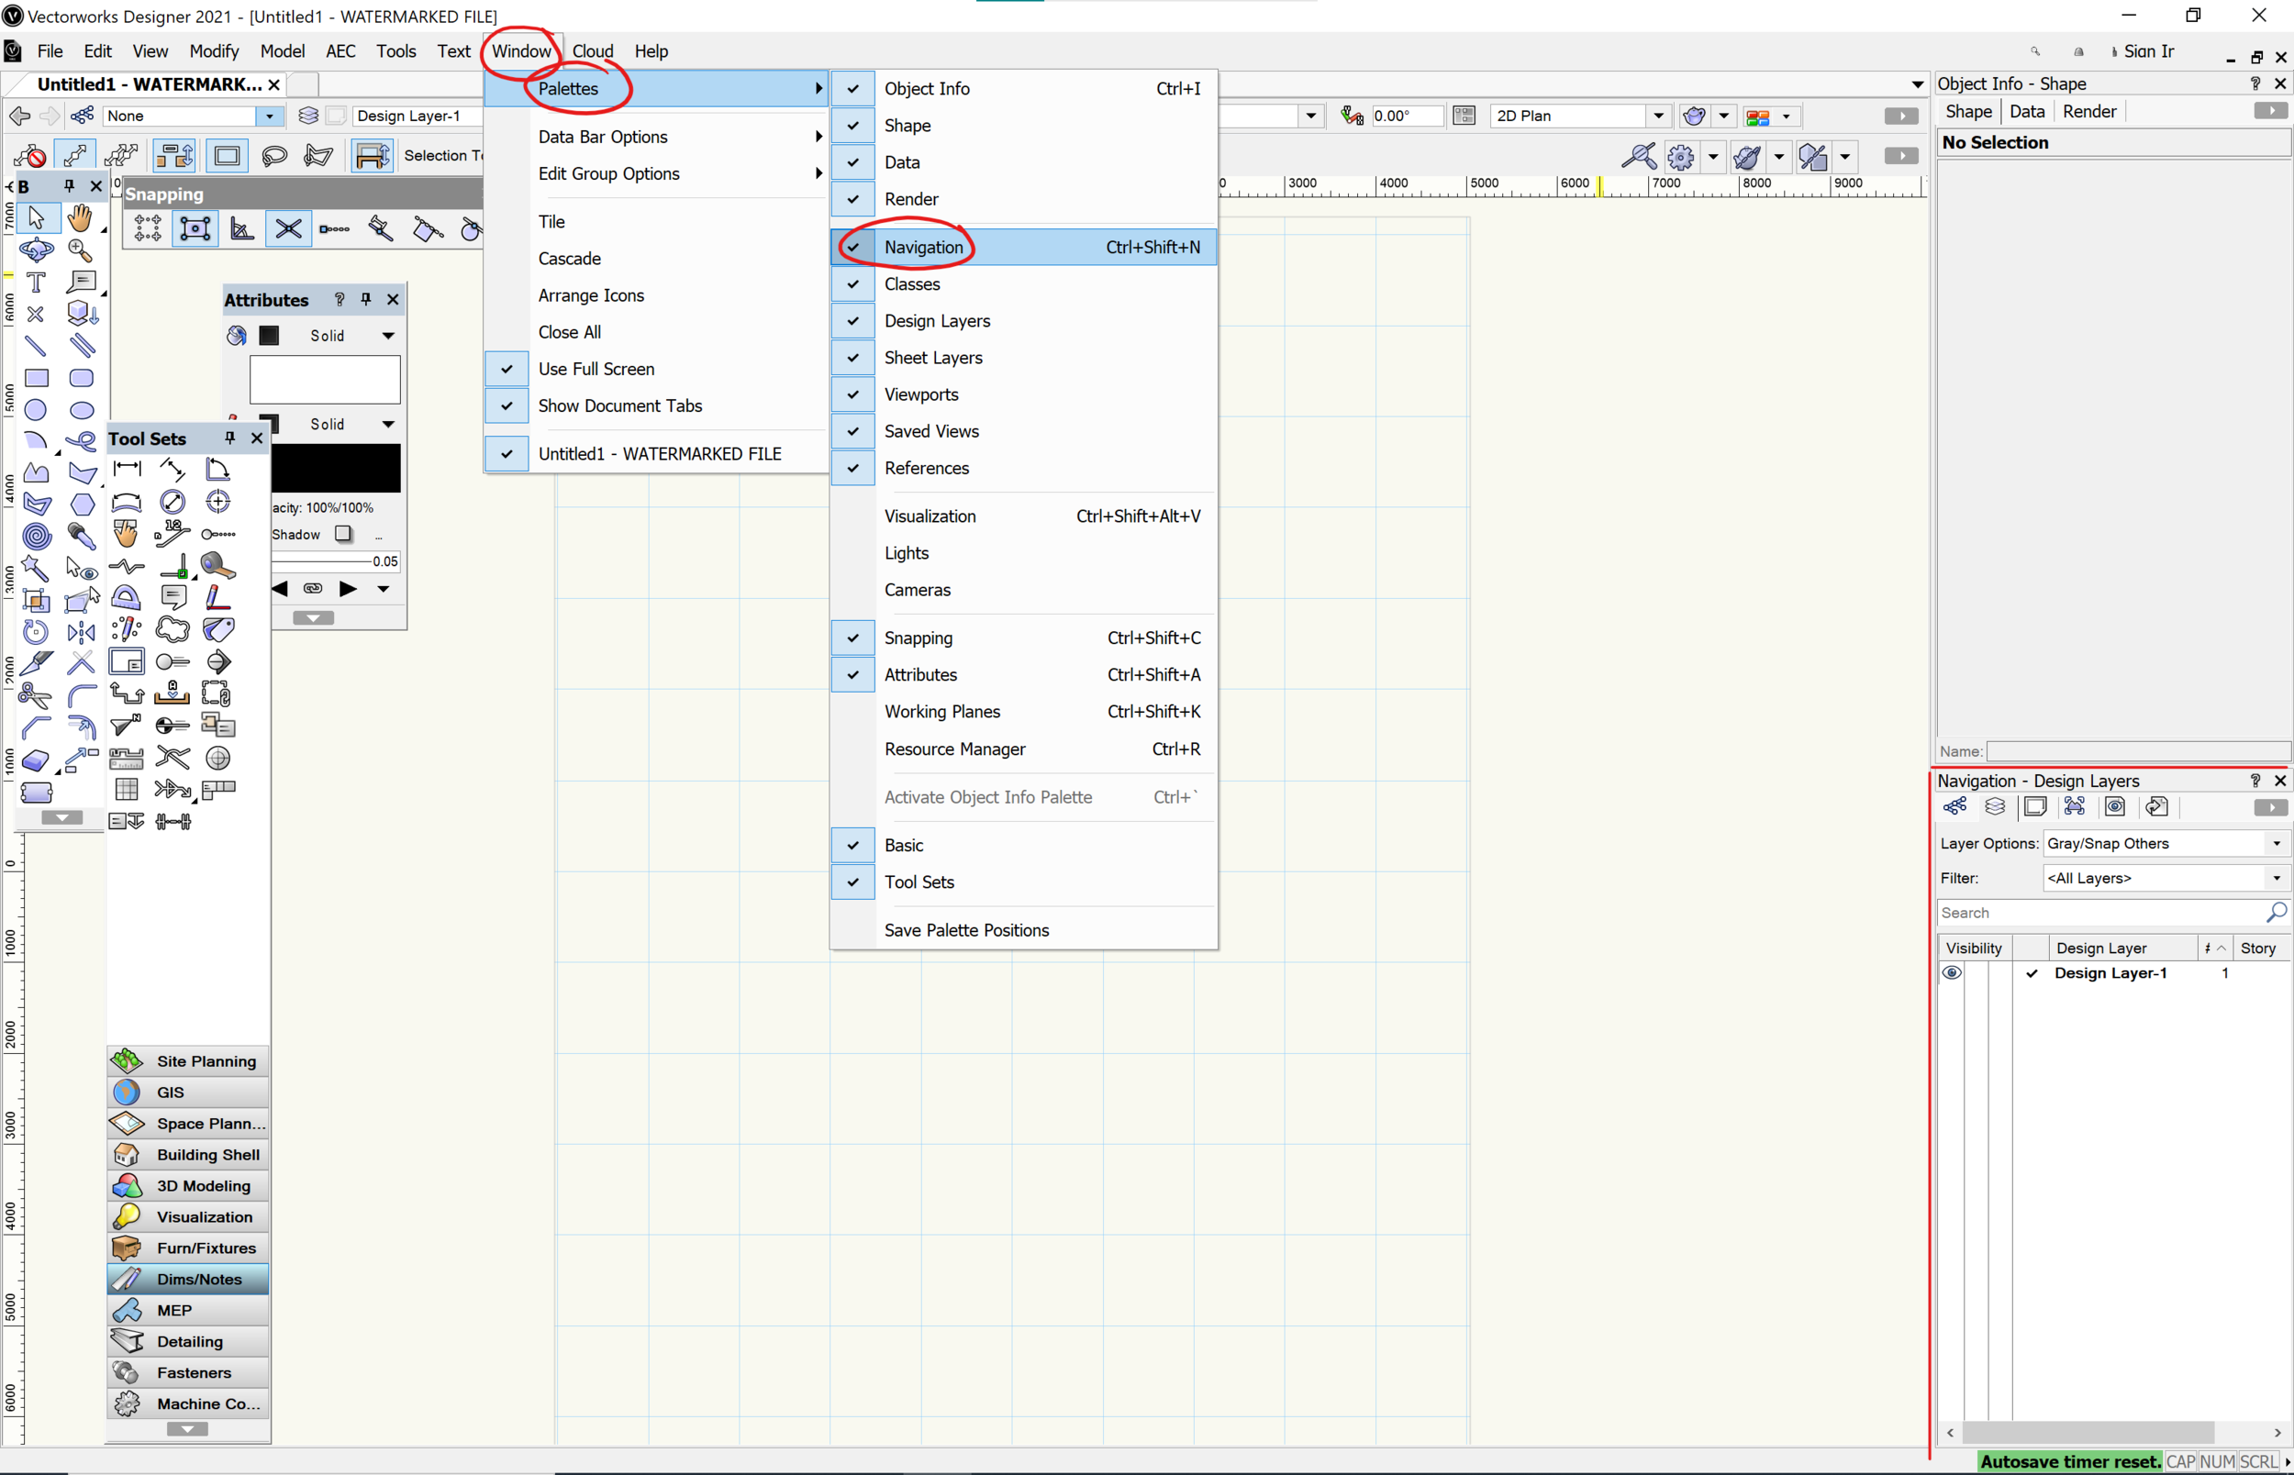Open the GIS tool set
Viewport: 2294px width, 1475px height.
pos(188,1092)
